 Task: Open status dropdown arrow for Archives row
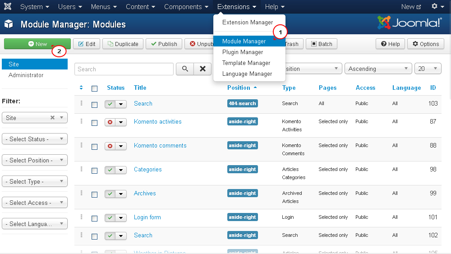121,194
